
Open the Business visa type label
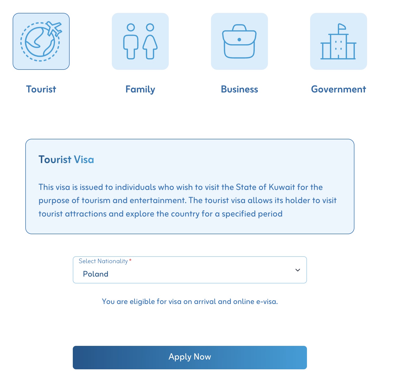[239, 89]
